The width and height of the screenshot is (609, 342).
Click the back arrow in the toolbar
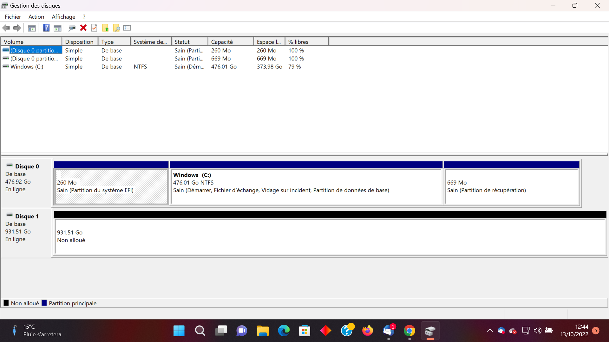[6, 28]
